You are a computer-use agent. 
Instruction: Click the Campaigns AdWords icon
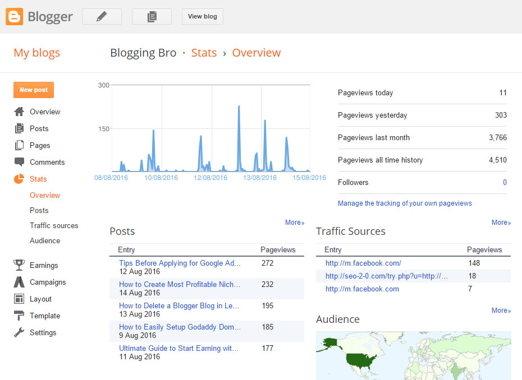[x=19, y=282]
